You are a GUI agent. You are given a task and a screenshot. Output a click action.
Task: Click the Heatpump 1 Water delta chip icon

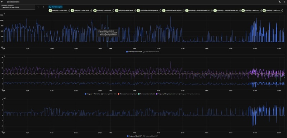click(95, 11)
